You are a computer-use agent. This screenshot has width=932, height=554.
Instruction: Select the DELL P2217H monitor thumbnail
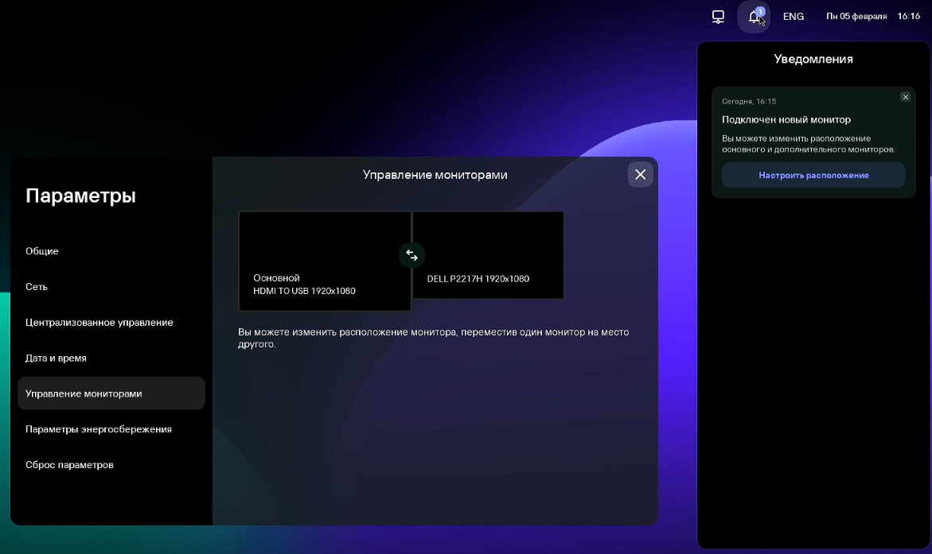[488, 254]
